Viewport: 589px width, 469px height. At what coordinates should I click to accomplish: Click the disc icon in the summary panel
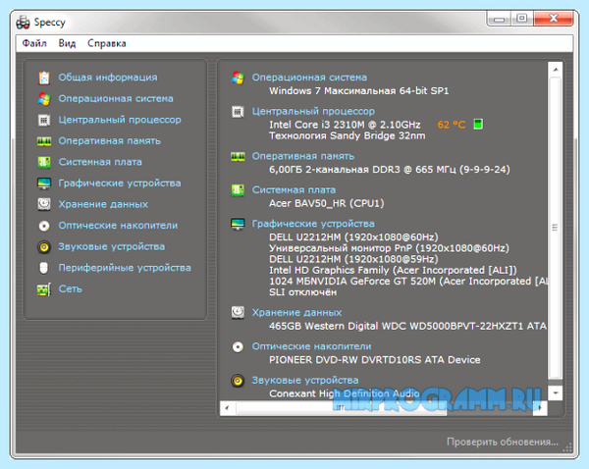(x=238, y=347)
